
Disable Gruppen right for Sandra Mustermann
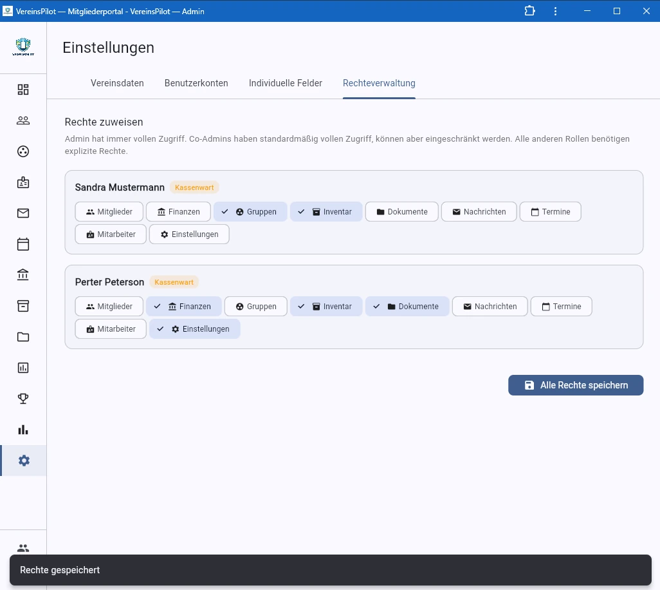[x=250, y=212]
